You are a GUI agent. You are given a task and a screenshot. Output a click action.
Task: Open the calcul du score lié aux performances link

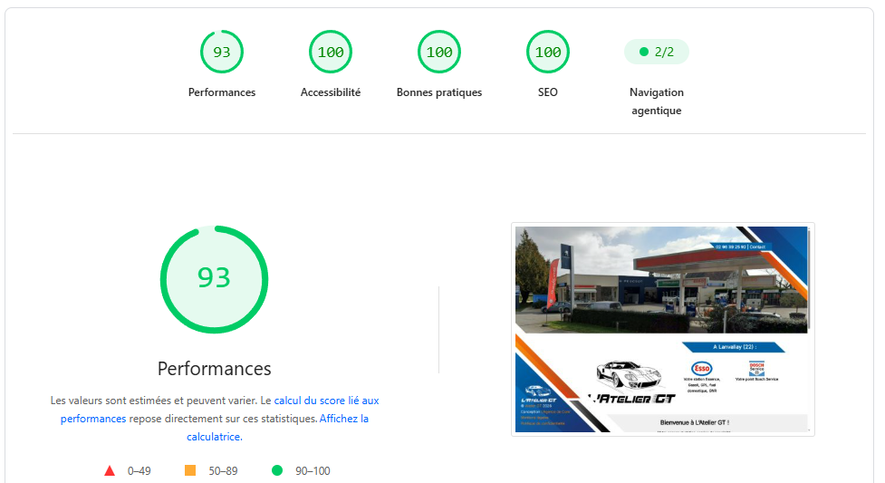point(220,410)
